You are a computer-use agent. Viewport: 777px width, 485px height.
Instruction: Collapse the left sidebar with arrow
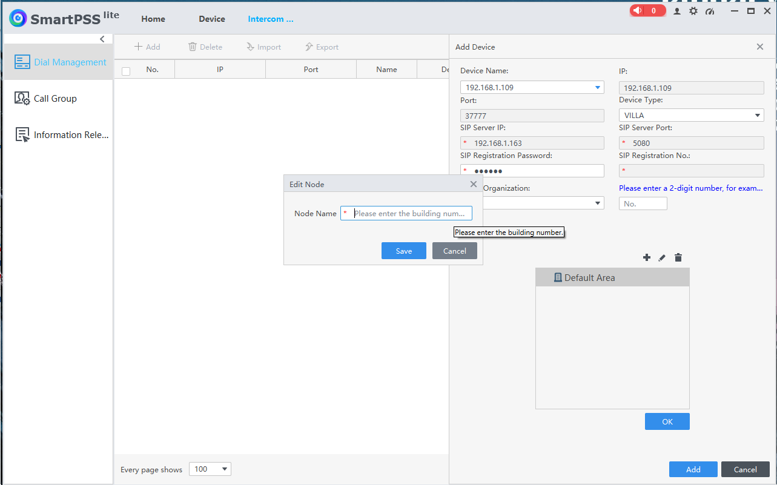[102, 39]
